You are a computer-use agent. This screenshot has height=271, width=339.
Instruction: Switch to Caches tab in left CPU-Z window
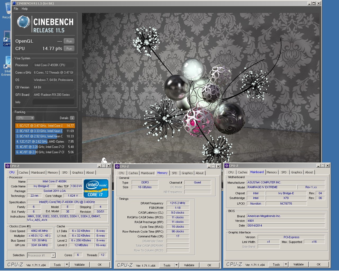pos(23,173)
